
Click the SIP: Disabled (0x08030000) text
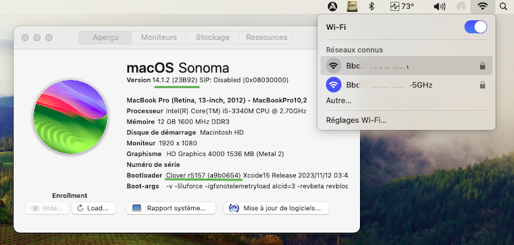pyautogui.click(x=244, y=80)
